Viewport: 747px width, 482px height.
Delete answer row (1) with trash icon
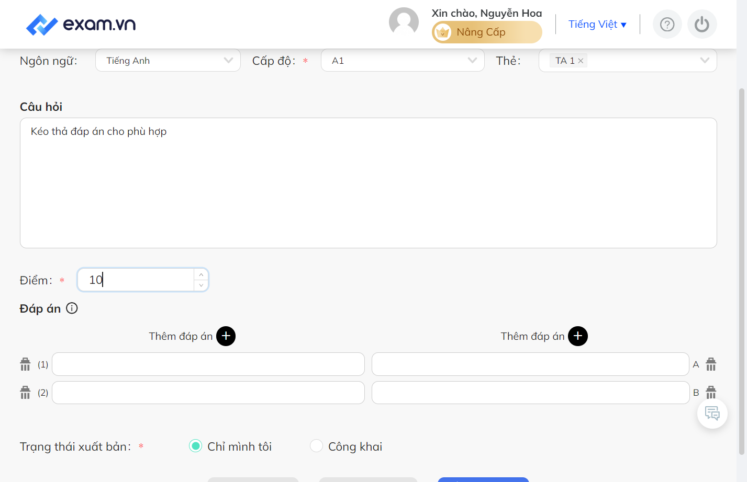(x=25, y=364)
